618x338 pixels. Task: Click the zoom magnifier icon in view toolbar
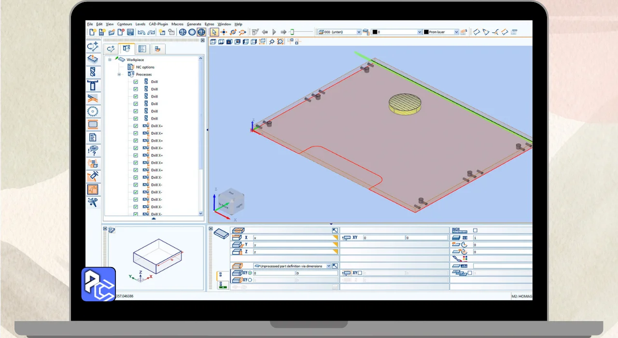coord(272,42)
